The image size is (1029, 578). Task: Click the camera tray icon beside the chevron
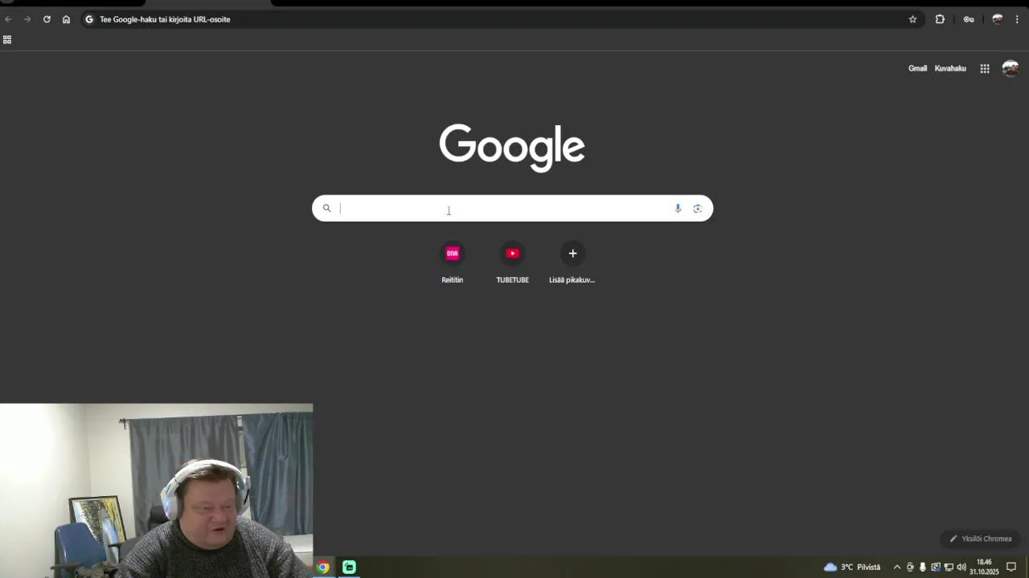tap(910, 567)
